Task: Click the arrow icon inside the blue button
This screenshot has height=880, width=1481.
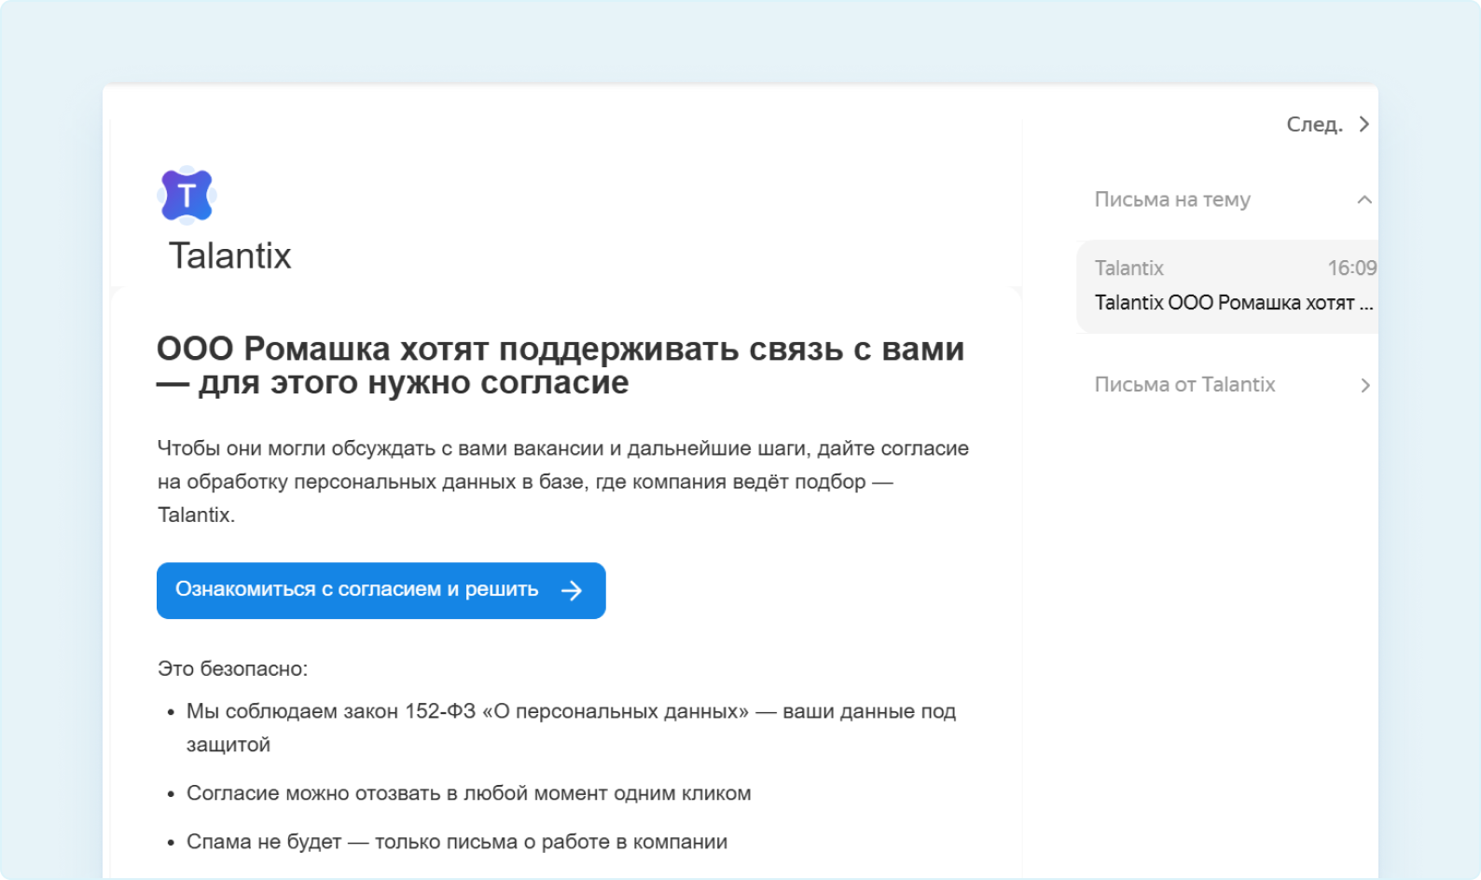Action: click(x=572, y=590)
